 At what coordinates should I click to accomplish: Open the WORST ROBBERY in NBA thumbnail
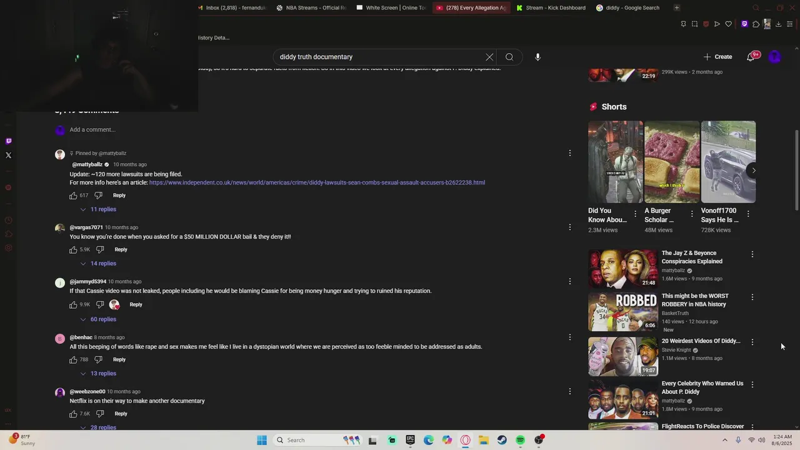click(623, 312)
